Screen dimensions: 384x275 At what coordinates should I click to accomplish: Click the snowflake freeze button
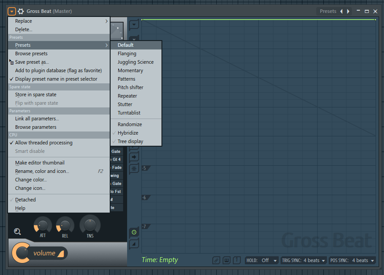point(134,168)
